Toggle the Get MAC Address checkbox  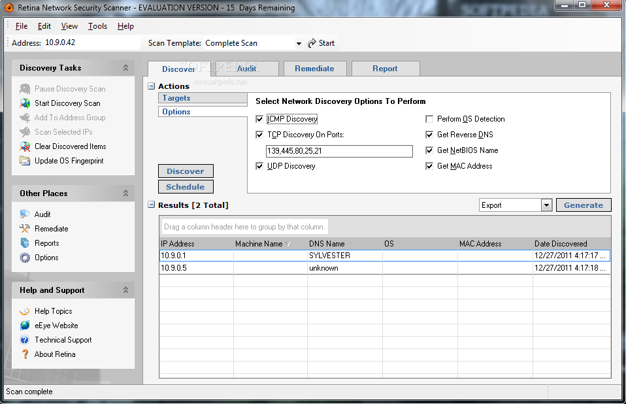pyautogui.click(x=429, y=166)
